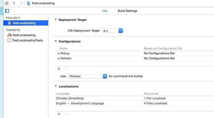This screenshot has height=118, width=214.
Task: Click the Localizations section title
Action: click(x=69, y=86)
